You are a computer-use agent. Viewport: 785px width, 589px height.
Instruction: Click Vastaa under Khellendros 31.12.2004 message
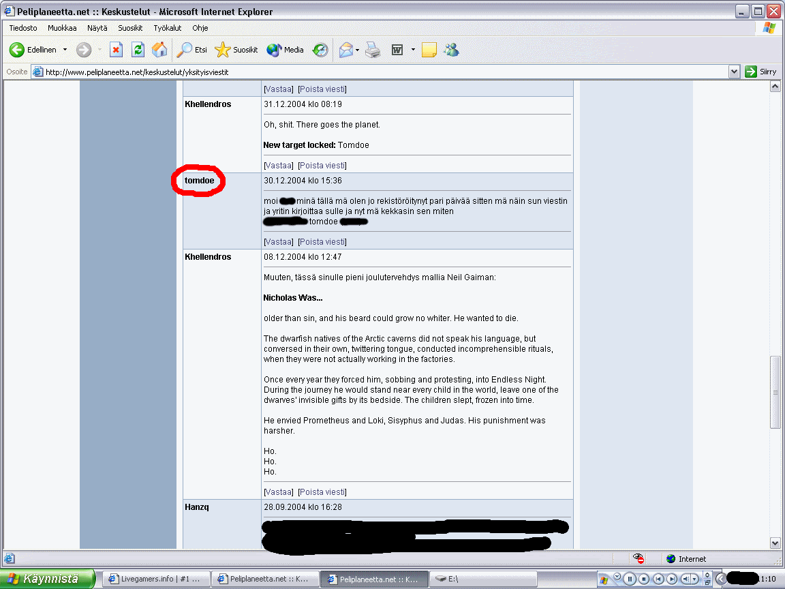point(278,165)
